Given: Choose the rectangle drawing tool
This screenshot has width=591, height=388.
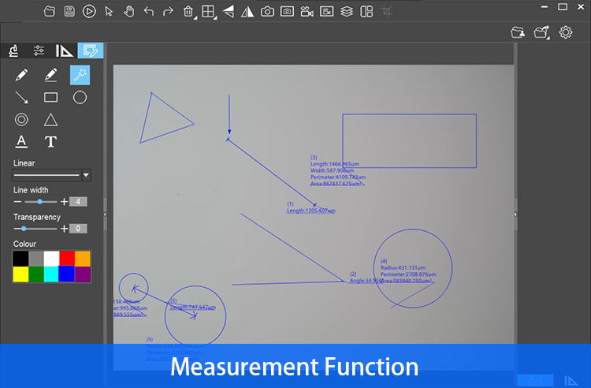Looking at the screenshot, I should (x=51, y=97).
